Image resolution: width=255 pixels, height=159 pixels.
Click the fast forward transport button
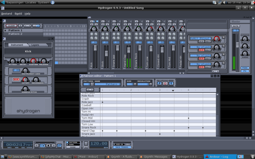coord(54,145)
